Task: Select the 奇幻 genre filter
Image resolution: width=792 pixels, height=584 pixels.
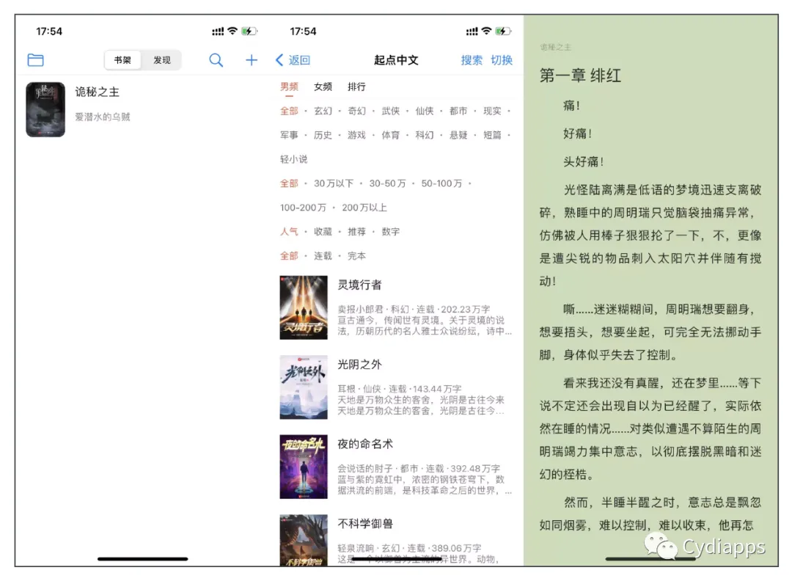Action: (356, 111)
